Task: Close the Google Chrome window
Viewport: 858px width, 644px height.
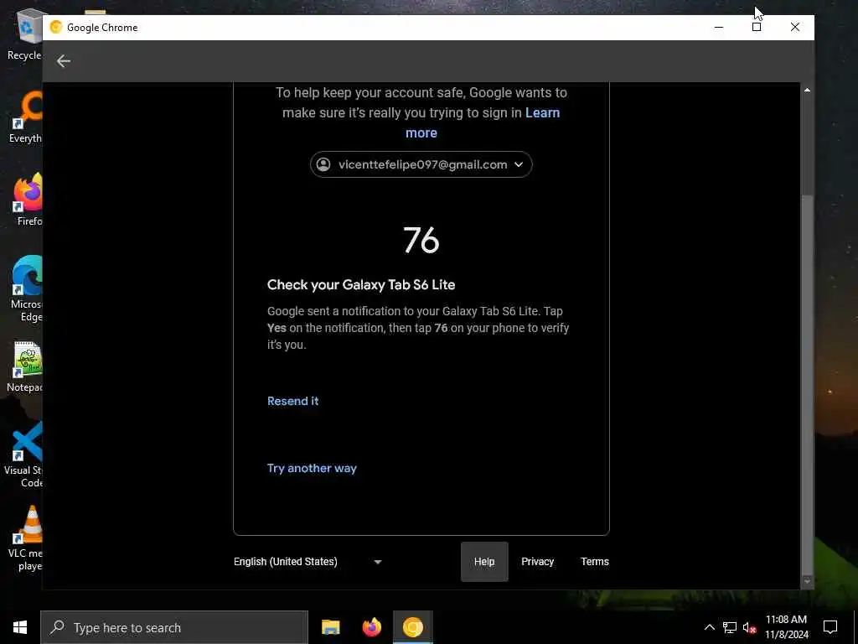Action: 794,27
